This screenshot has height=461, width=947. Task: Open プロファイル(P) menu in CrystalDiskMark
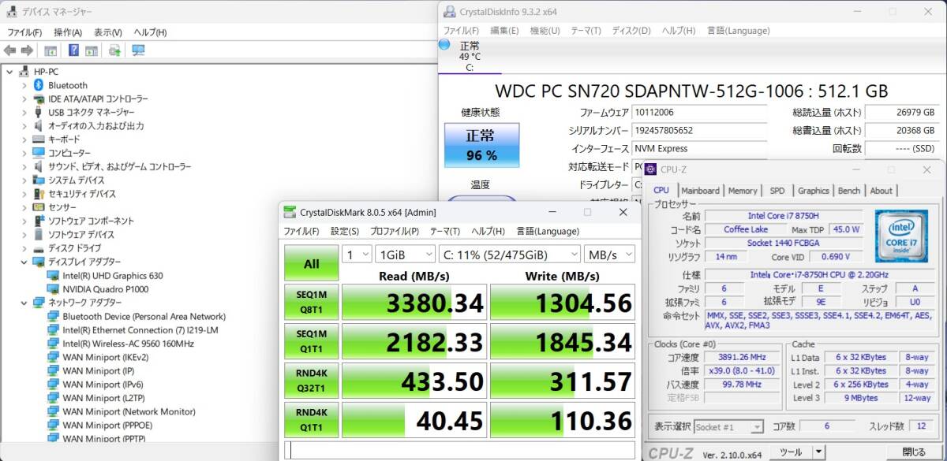tap(395, 231)
